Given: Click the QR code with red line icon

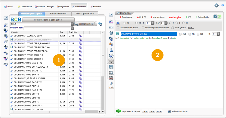Looking at the screenshot, I should click(x=111, y=78).
